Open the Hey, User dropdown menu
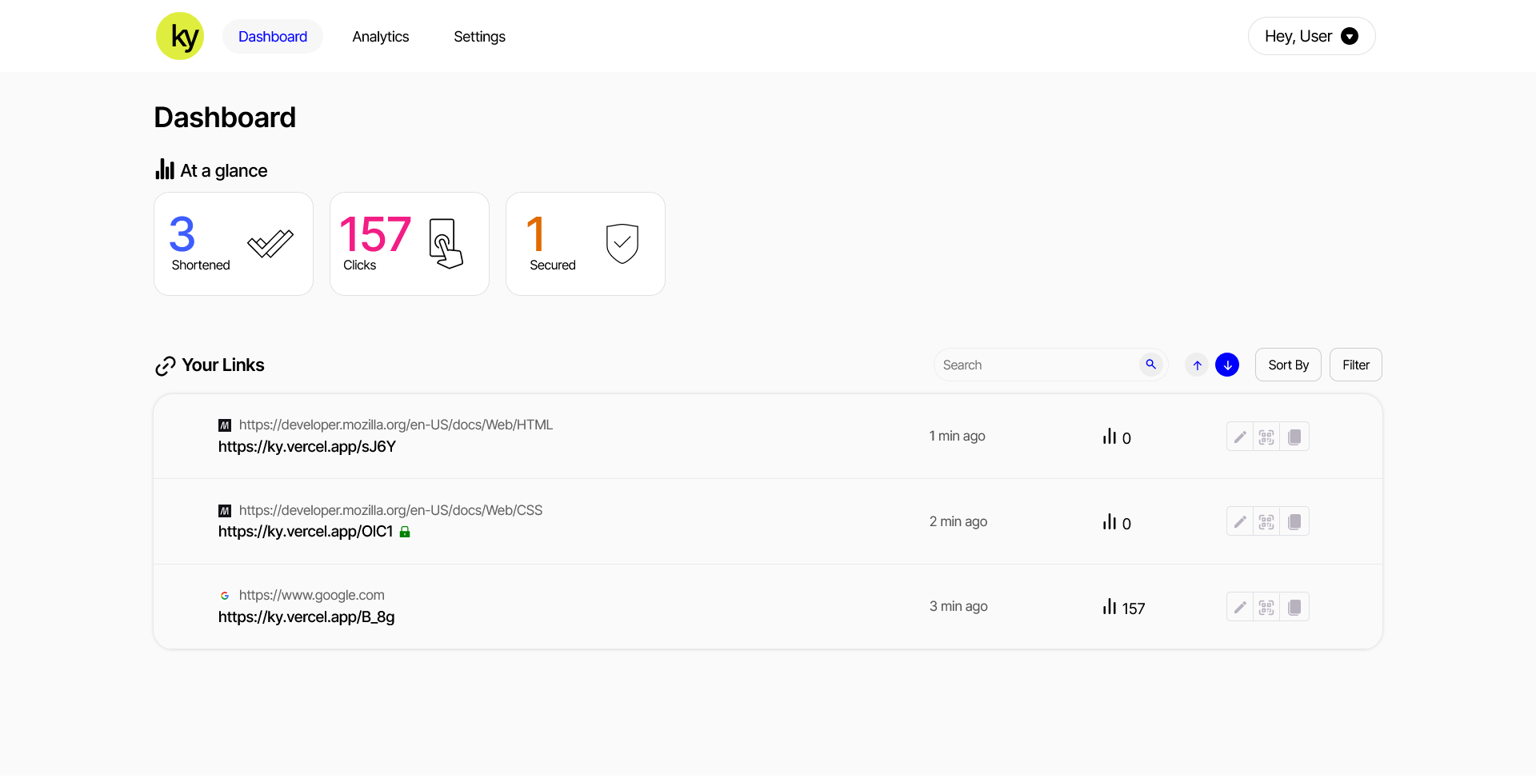Image resolution: width=1536 pixels, height=782 pixels. [x=1310, y=36]
